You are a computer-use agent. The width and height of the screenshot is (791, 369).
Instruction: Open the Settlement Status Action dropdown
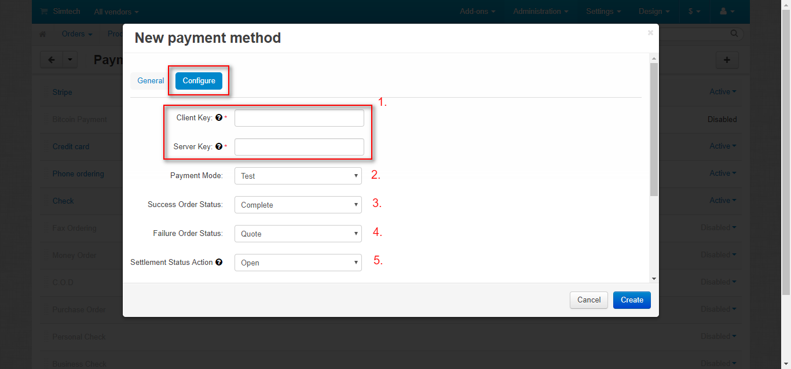pyautogui.click(x=298, y=263)
